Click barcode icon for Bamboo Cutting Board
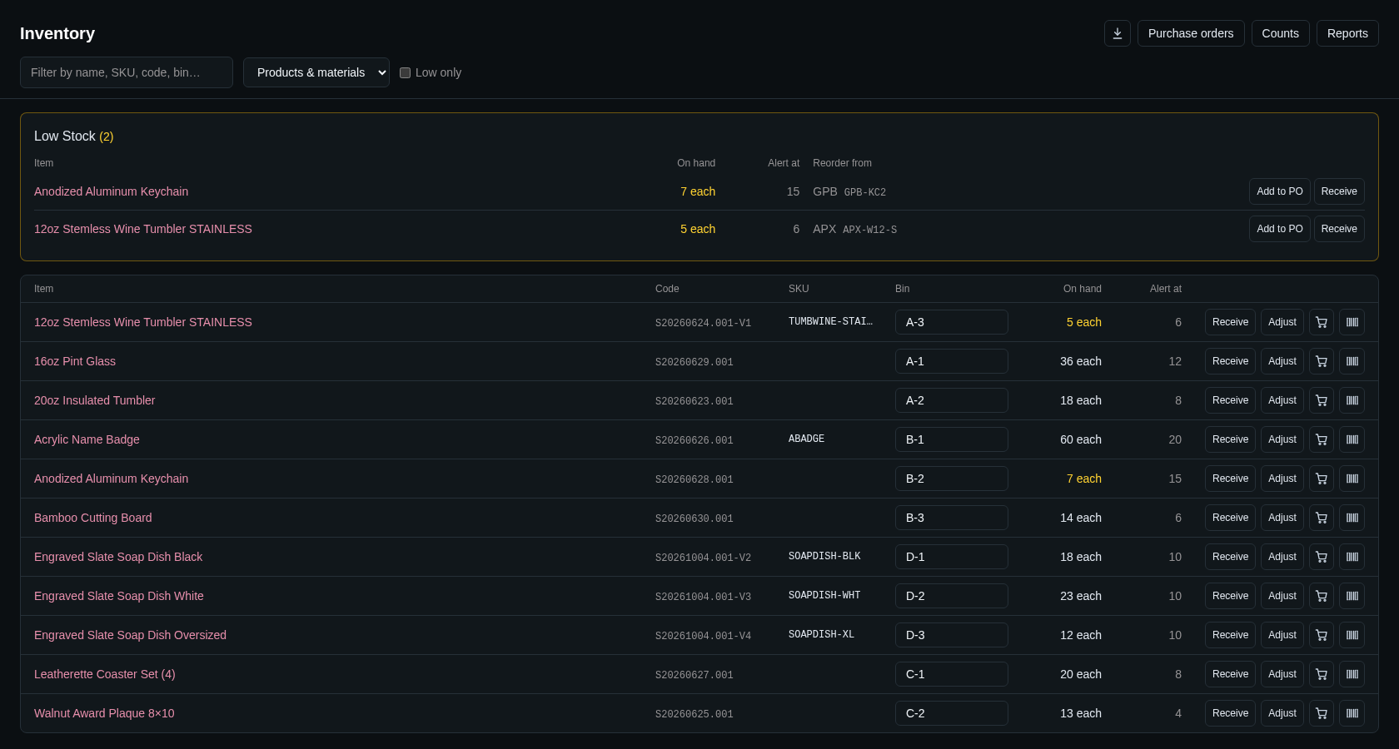 coord(1352,518)
